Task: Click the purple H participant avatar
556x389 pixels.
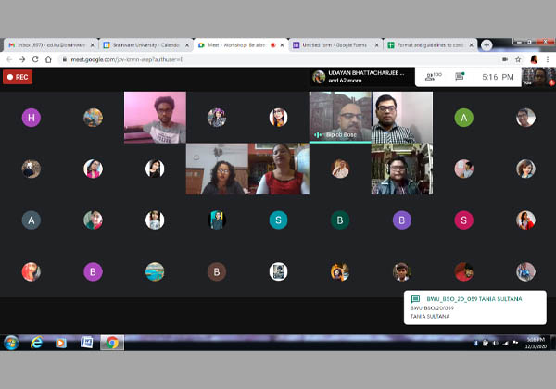Action: click(x=32, y=118)
